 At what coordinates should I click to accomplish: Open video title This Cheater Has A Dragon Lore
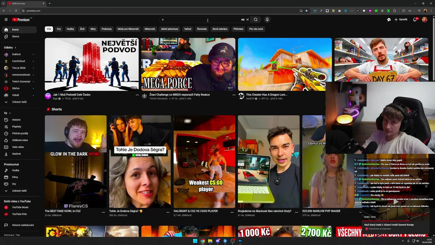click(266, 95)
